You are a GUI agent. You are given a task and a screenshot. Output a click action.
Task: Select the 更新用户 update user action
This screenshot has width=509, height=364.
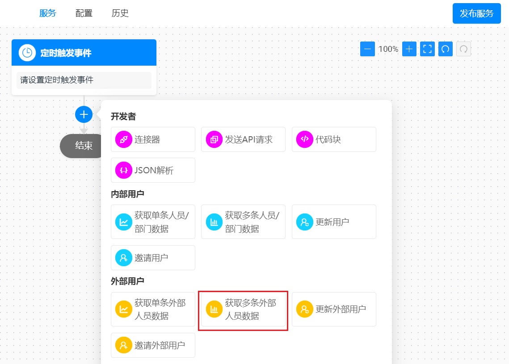[334, 222]
